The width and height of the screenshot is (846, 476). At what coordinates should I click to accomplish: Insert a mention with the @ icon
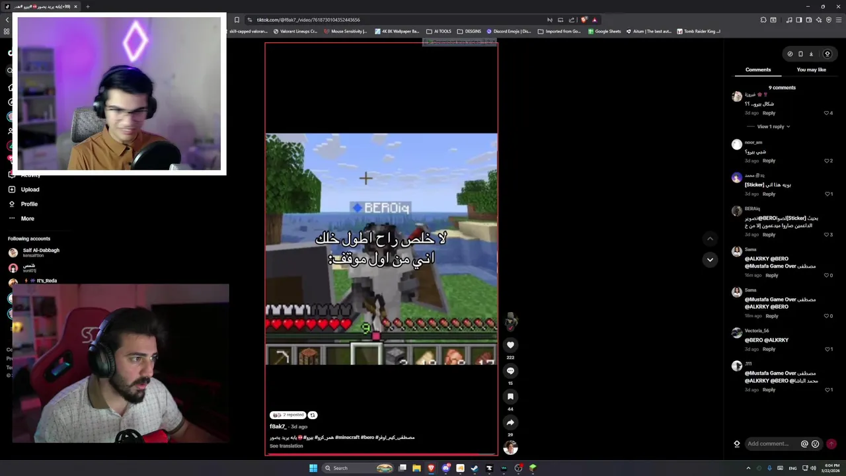804,444
